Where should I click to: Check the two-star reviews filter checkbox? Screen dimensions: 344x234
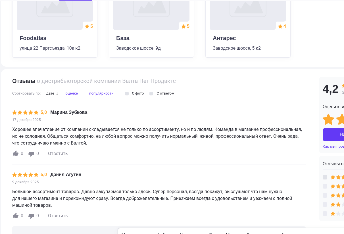[x=325, y=204]
